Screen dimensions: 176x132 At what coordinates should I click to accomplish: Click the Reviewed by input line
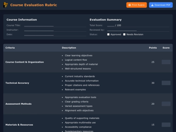138,30
